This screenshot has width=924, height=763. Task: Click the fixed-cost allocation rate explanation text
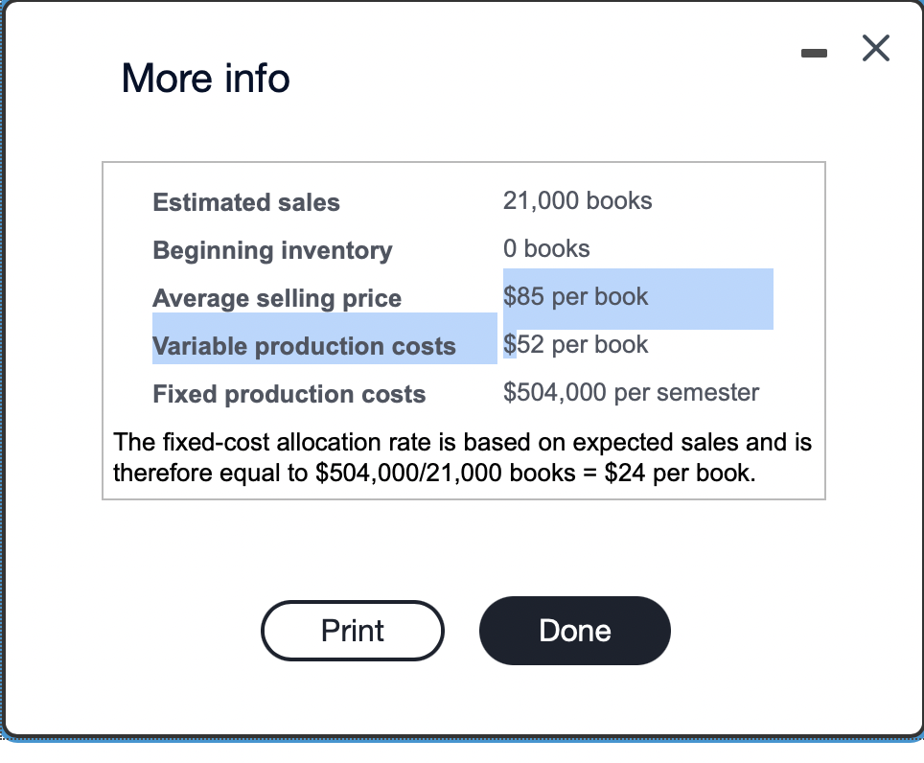pos(462,442)
